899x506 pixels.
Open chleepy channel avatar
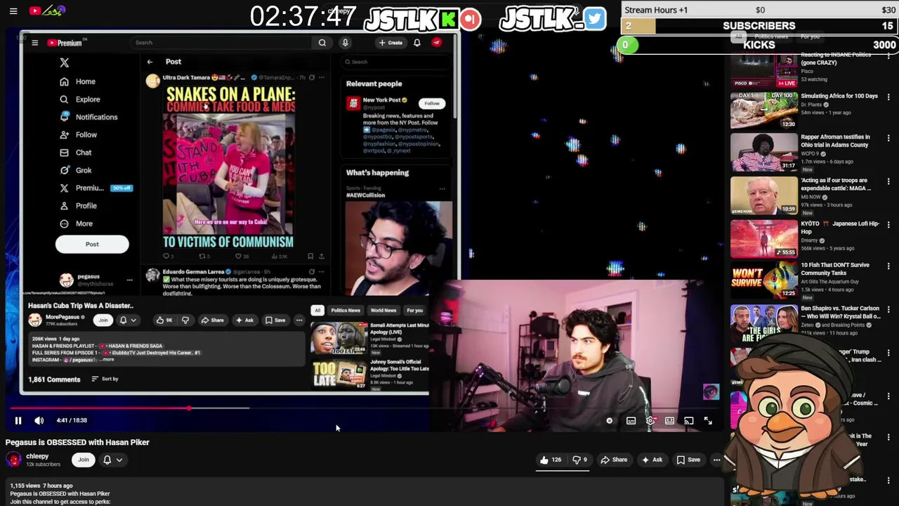(13, 460)
